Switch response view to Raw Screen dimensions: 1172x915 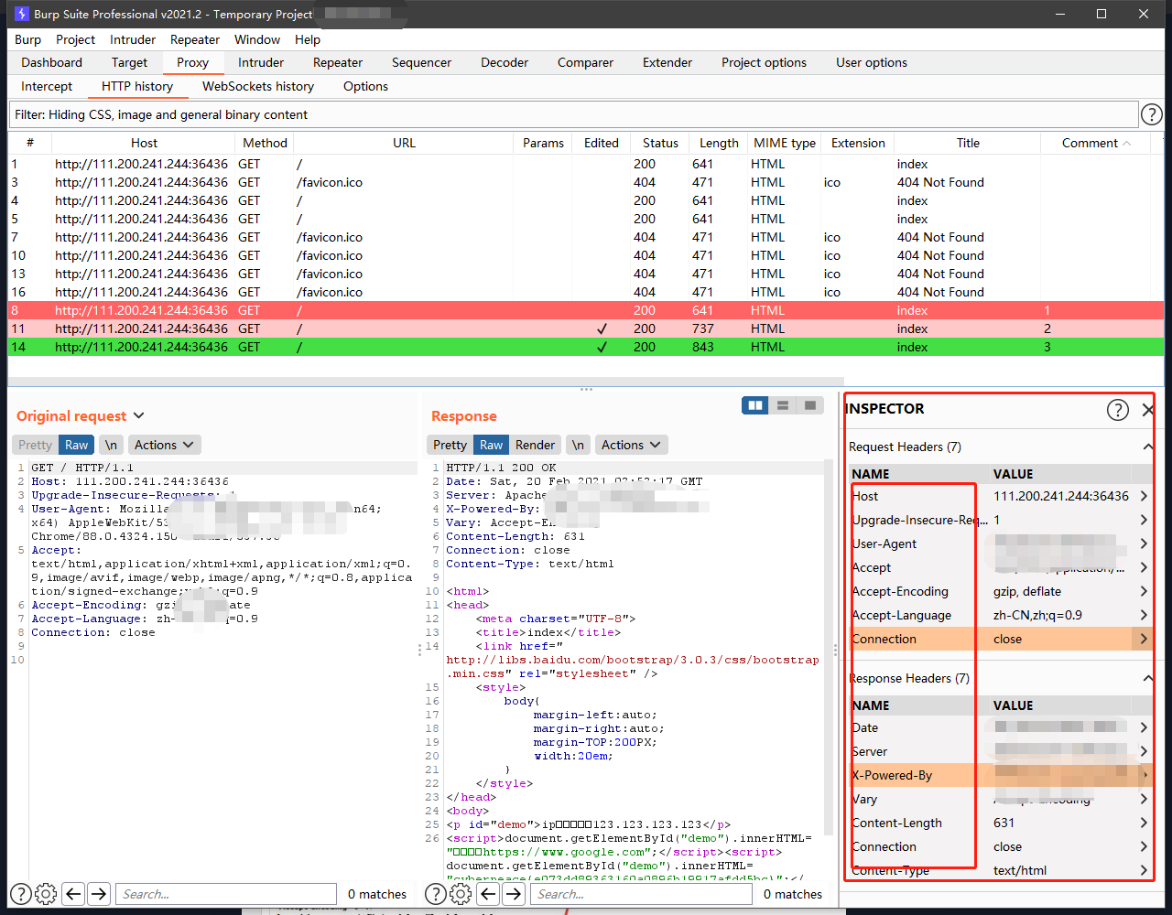point(491,445)
